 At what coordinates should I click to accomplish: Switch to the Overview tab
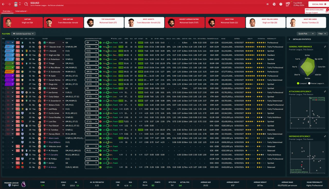coord(7,11)
